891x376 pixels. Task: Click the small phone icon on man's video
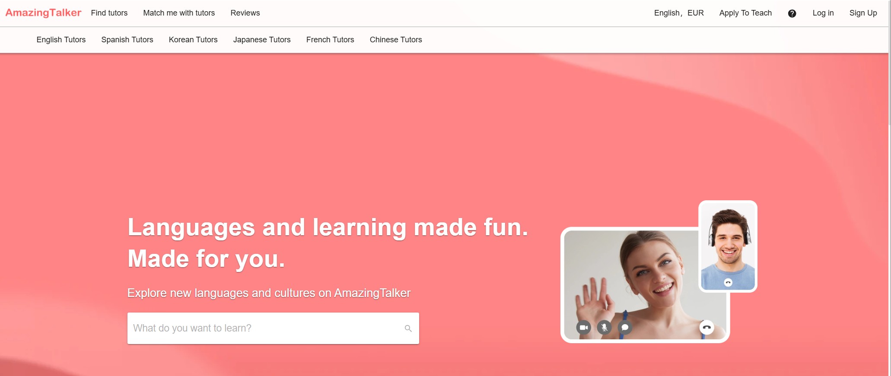coord(728,283)
